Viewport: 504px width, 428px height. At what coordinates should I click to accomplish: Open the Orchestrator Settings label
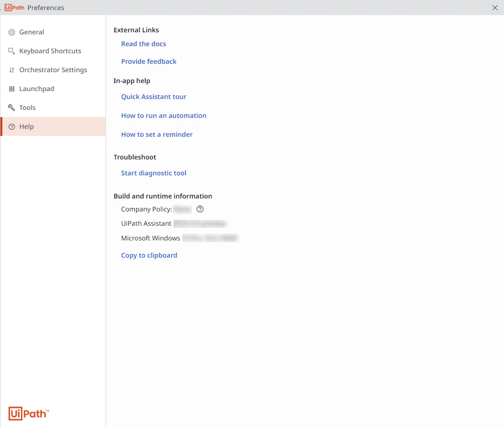pyautogui.click(x=53, y=70)
